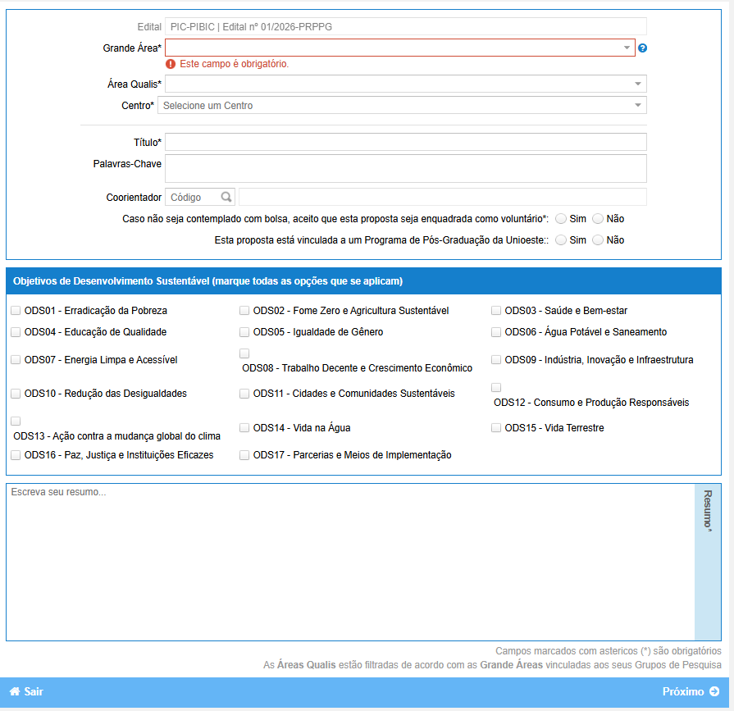734x711 pixels.
Task: Open the Grande Área dropdown
Action: click(399, 48)
